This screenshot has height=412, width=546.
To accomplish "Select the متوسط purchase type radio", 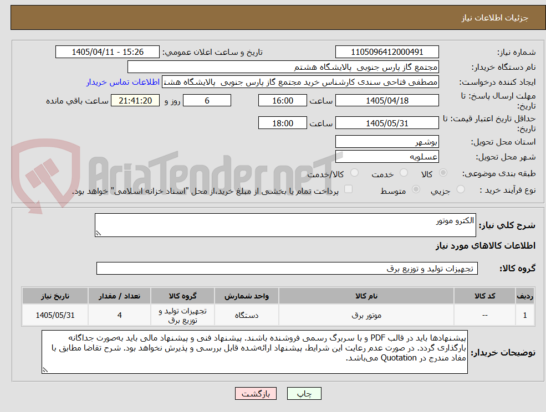I will (x=416, y=189).
